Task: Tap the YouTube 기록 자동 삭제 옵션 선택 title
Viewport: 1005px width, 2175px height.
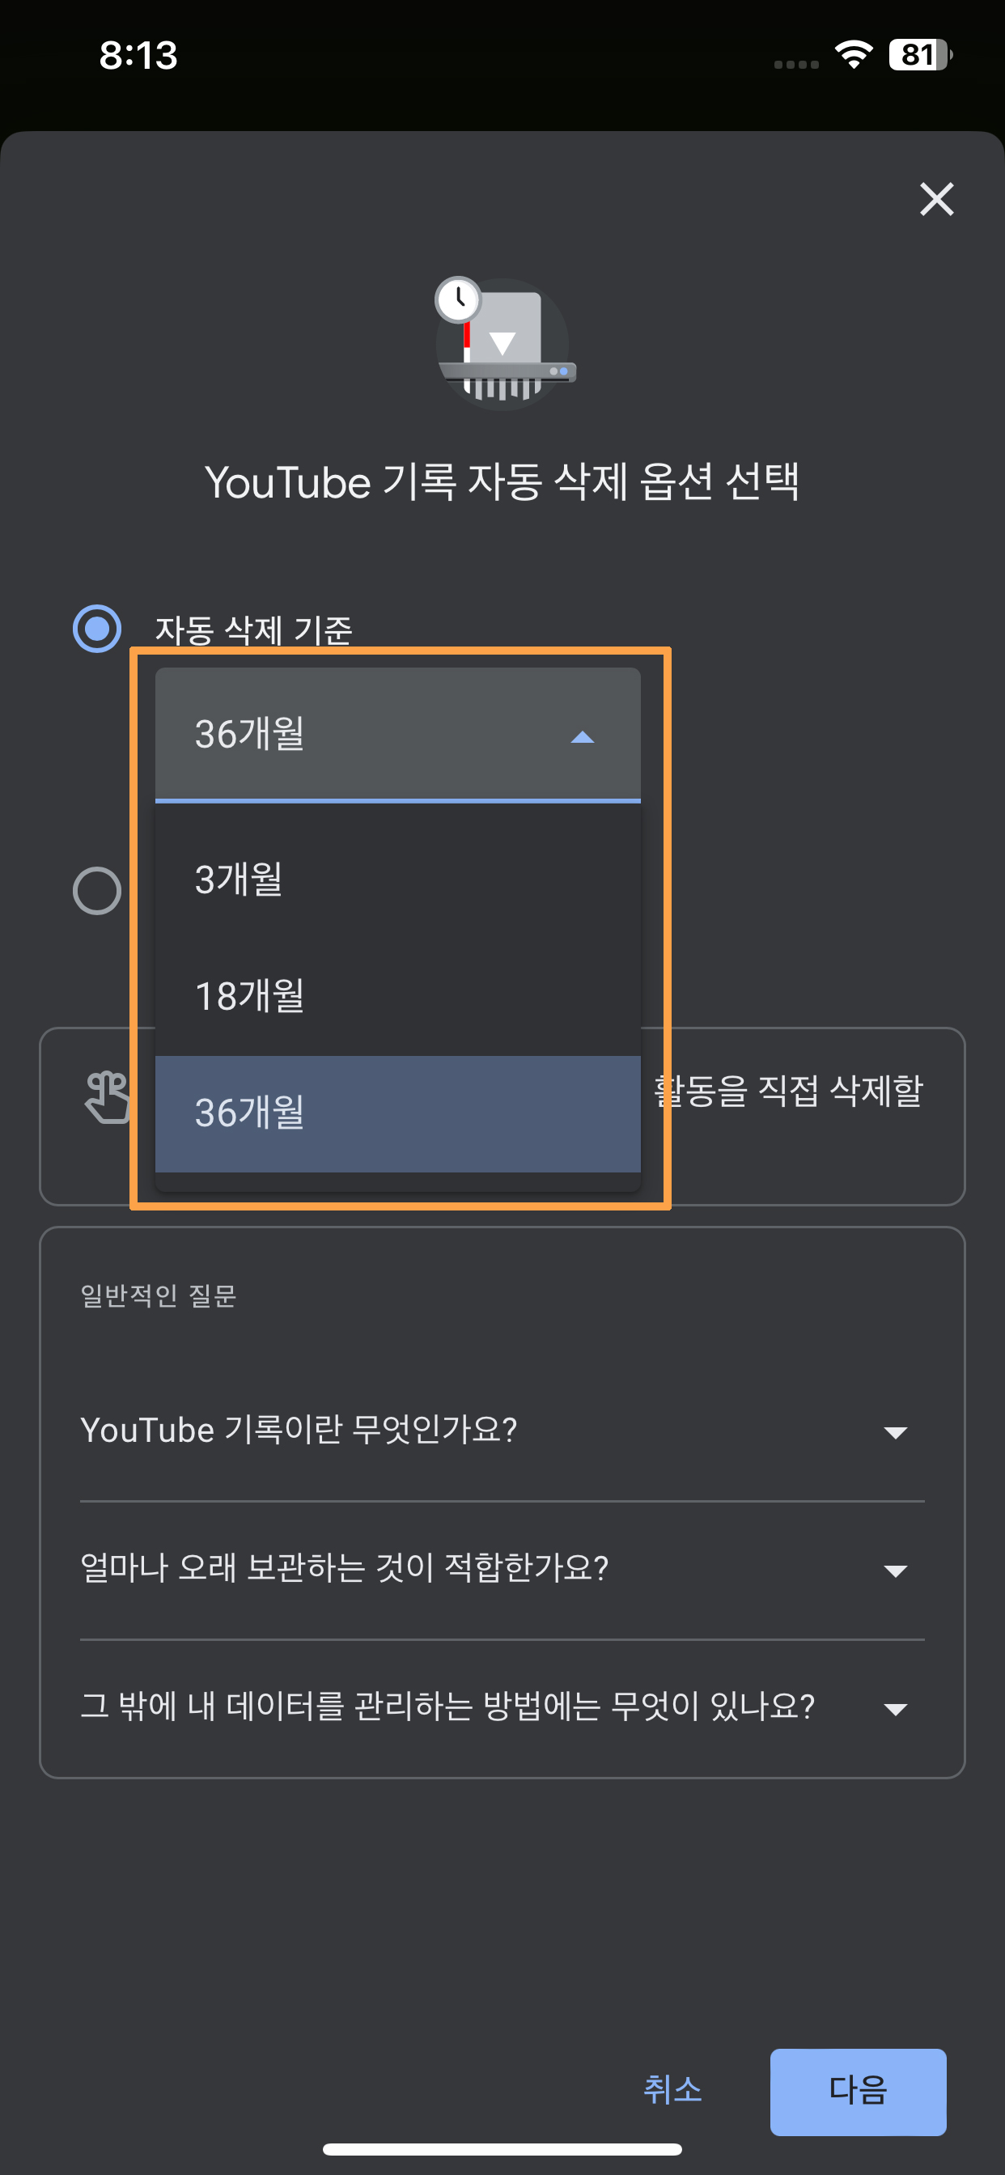Action: (x=502, y=482)
